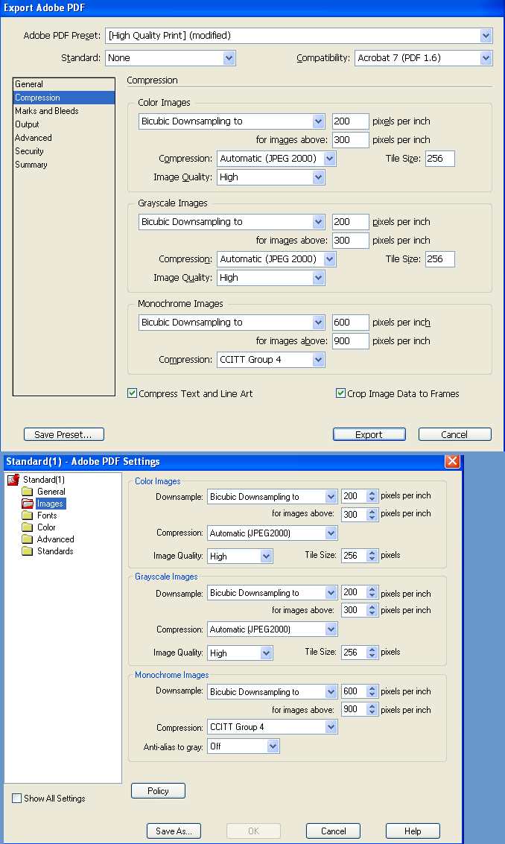Click the Save As button
This screenshot has width=505, height=844.
tap(174, 831)
